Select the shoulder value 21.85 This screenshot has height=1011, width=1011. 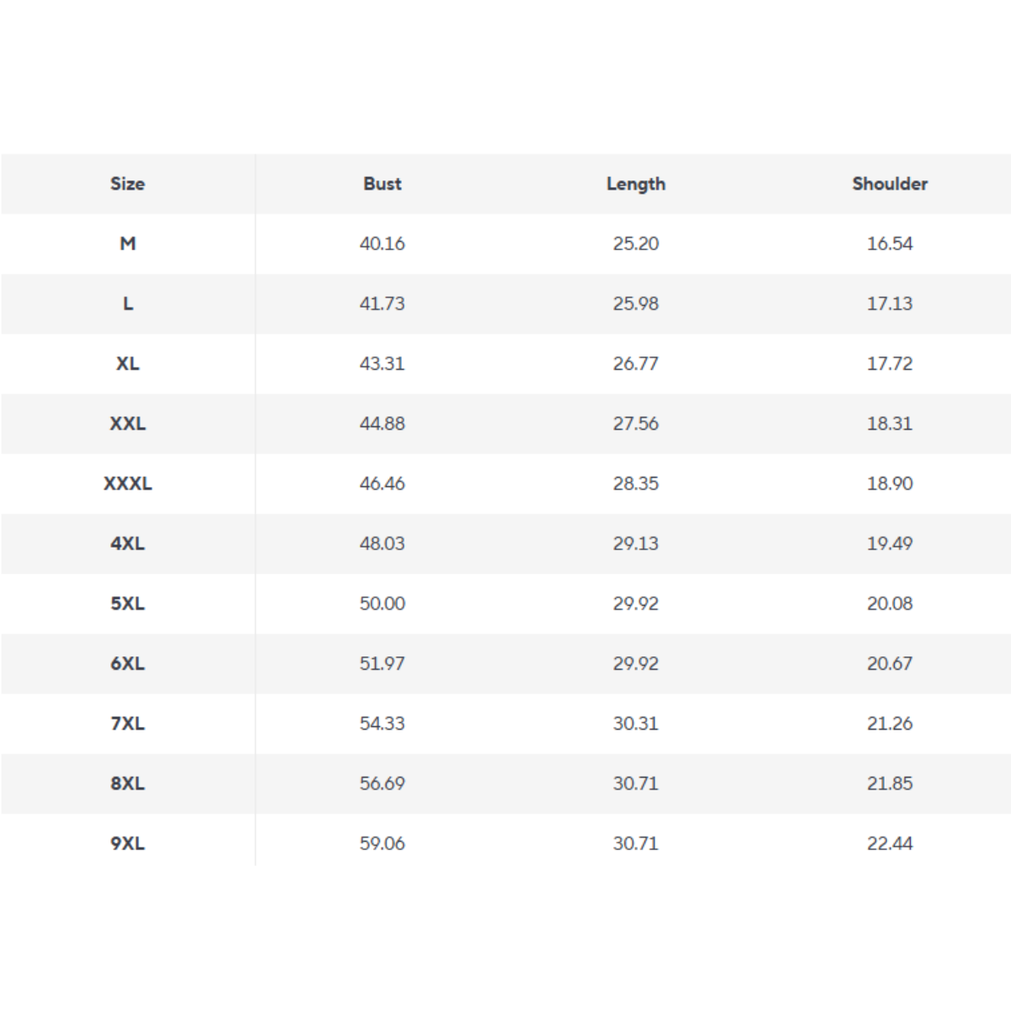(x=890, y=784)
